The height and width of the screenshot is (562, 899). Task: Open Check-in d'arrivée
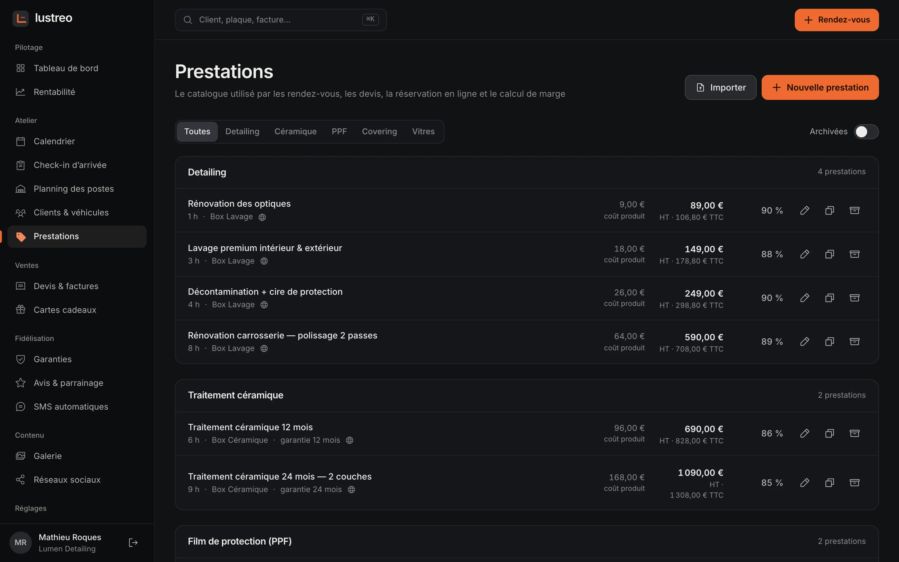coord(77,165)
